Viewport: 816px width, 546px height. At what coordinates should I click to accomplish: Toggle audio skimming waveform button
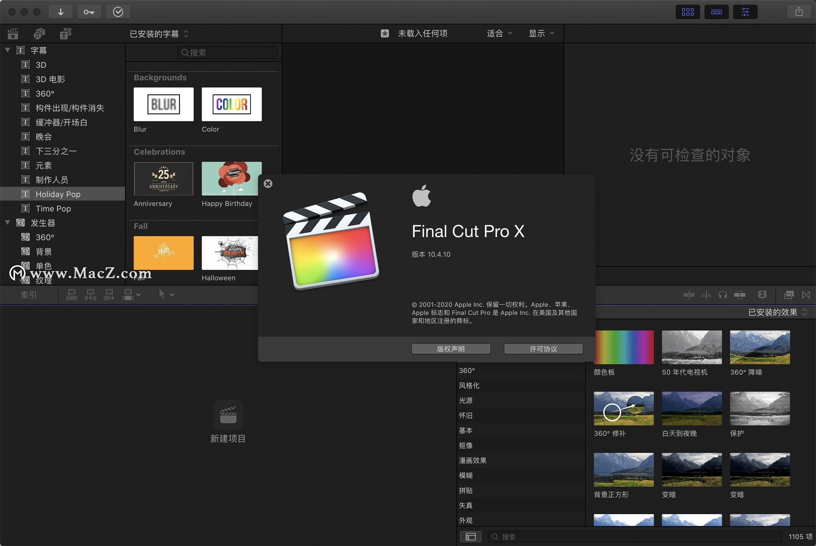tap(706, 295)
